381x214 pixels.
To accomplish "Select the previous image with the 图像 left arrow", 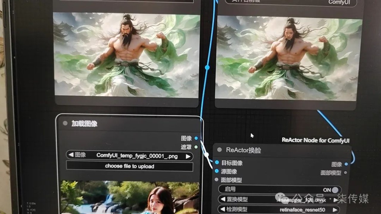I will (71, 155).
